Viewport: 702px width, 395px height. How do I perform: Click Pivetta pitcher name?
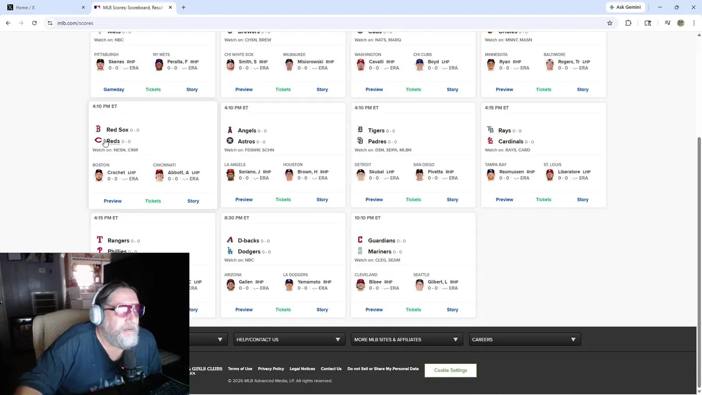coord(435,172)
